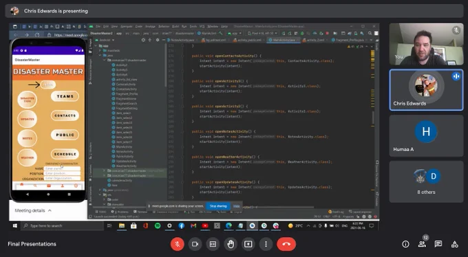This screenshot has width=468, height=257.
Task: Open chat with everyone panel
Action: (438, 244)
